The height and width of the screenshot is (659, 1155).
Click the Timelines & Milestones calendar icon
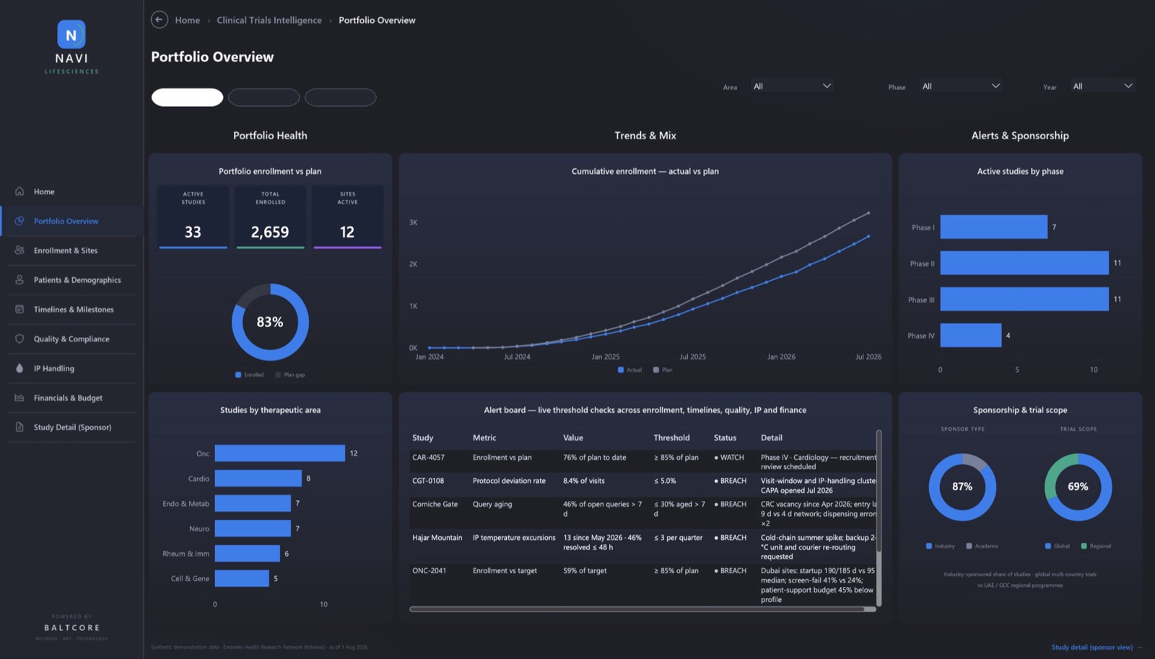pos(19,310)
